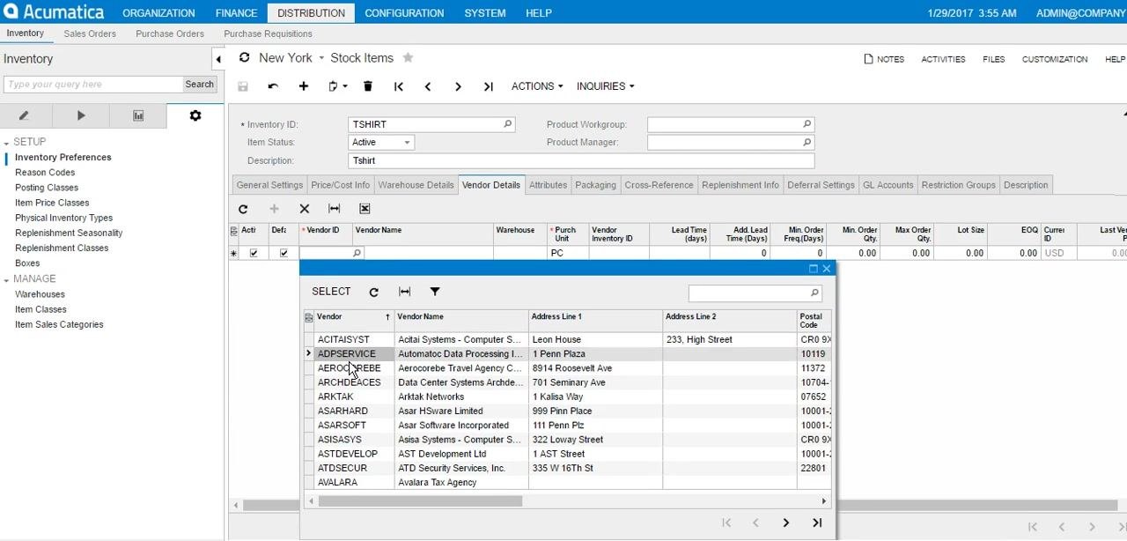The width and height of the screenshot is (1127, 541).
Task: Click the SELECT button in vendor popup
Action: [331, 292]
